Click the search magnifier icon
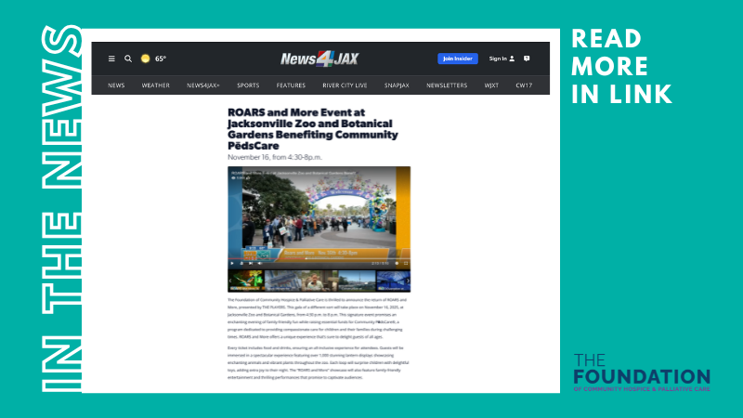Viewport: 743px width, 418px height. (128, 59)
